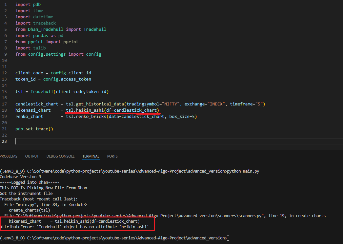Click 'renko_bricks' method on line 19
343x244 pixels.
91,116
